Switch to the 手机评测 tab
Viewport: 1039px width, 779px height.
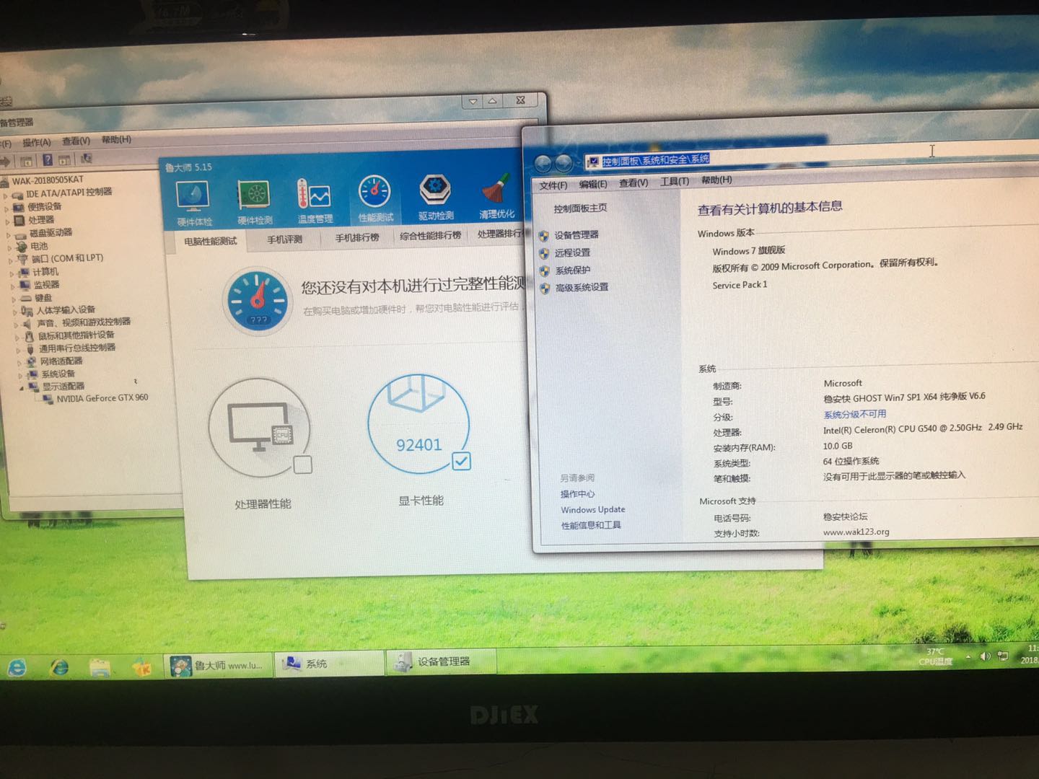pyautogui.click(x=285, y=239)
